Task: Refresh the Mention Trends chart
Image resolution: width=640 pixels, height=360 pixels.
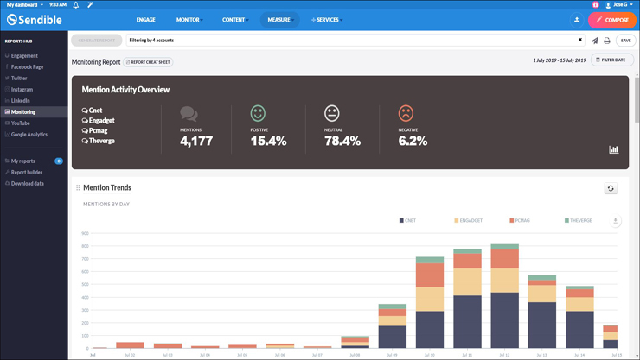Action: click(x=611, y=188)
